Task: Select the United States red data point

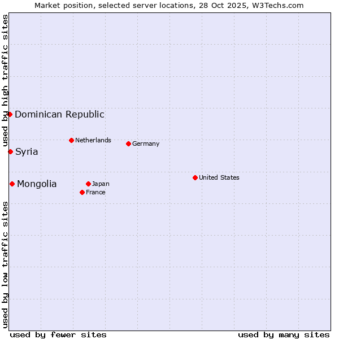Action: [195, 177]
